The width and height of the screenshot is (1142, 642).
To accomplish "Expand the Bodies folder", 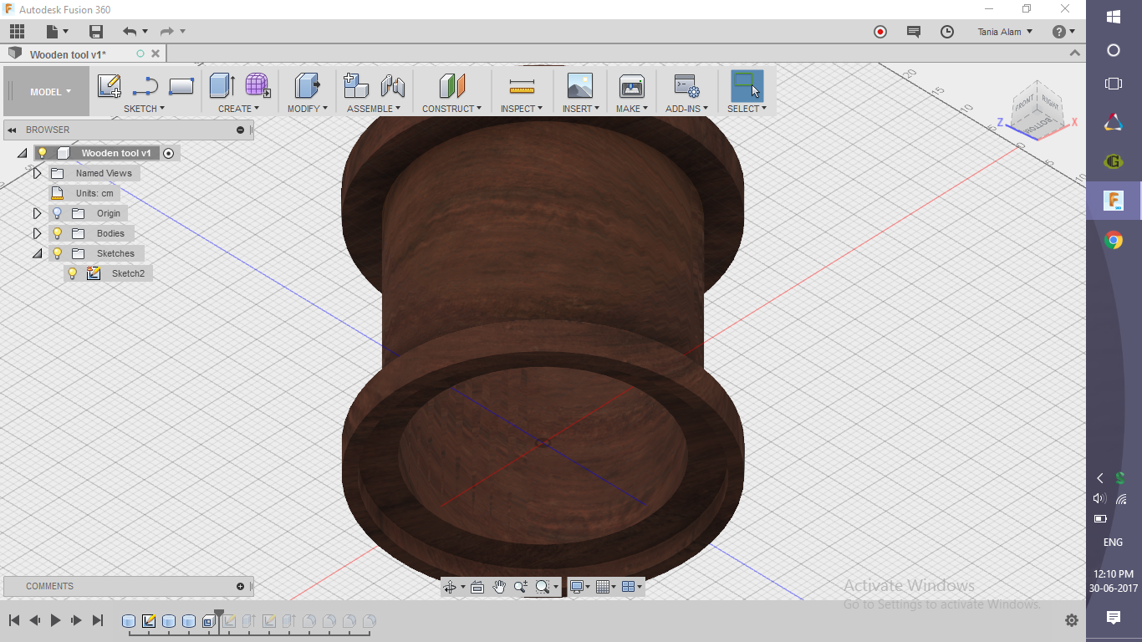I will [37, 233].
